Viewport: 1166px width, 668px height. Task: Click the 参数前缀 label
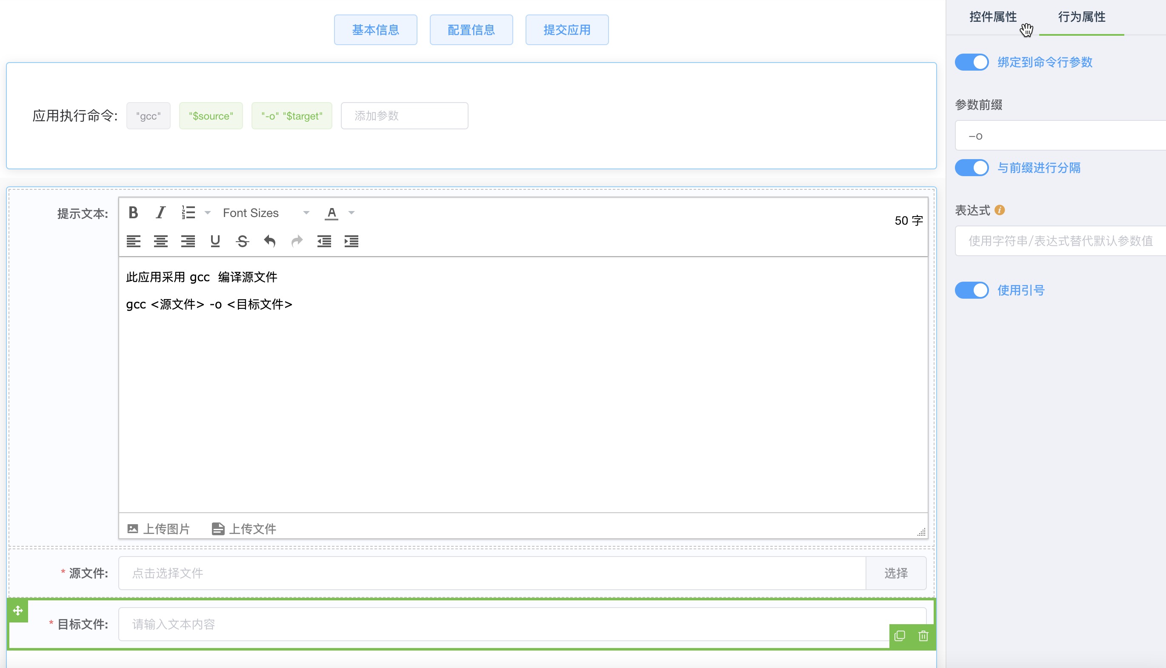(x=979, y=105)
